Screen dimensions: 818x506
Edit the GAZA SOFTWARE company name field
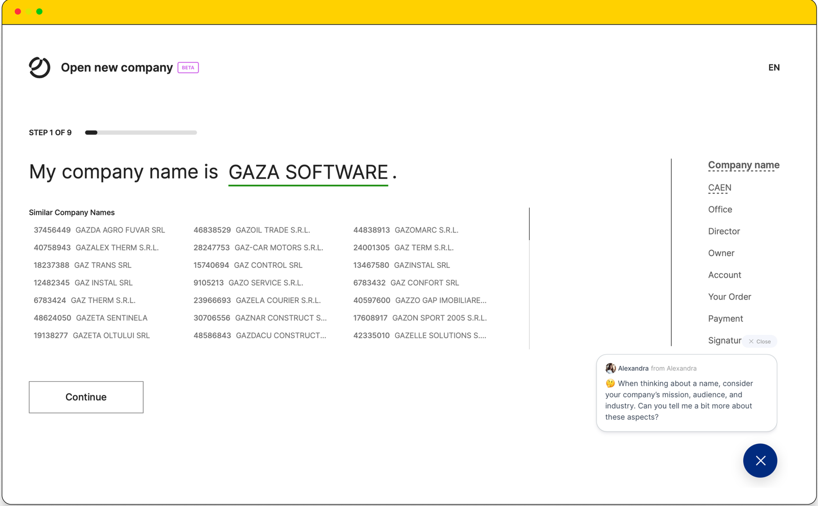click(308, 173)
